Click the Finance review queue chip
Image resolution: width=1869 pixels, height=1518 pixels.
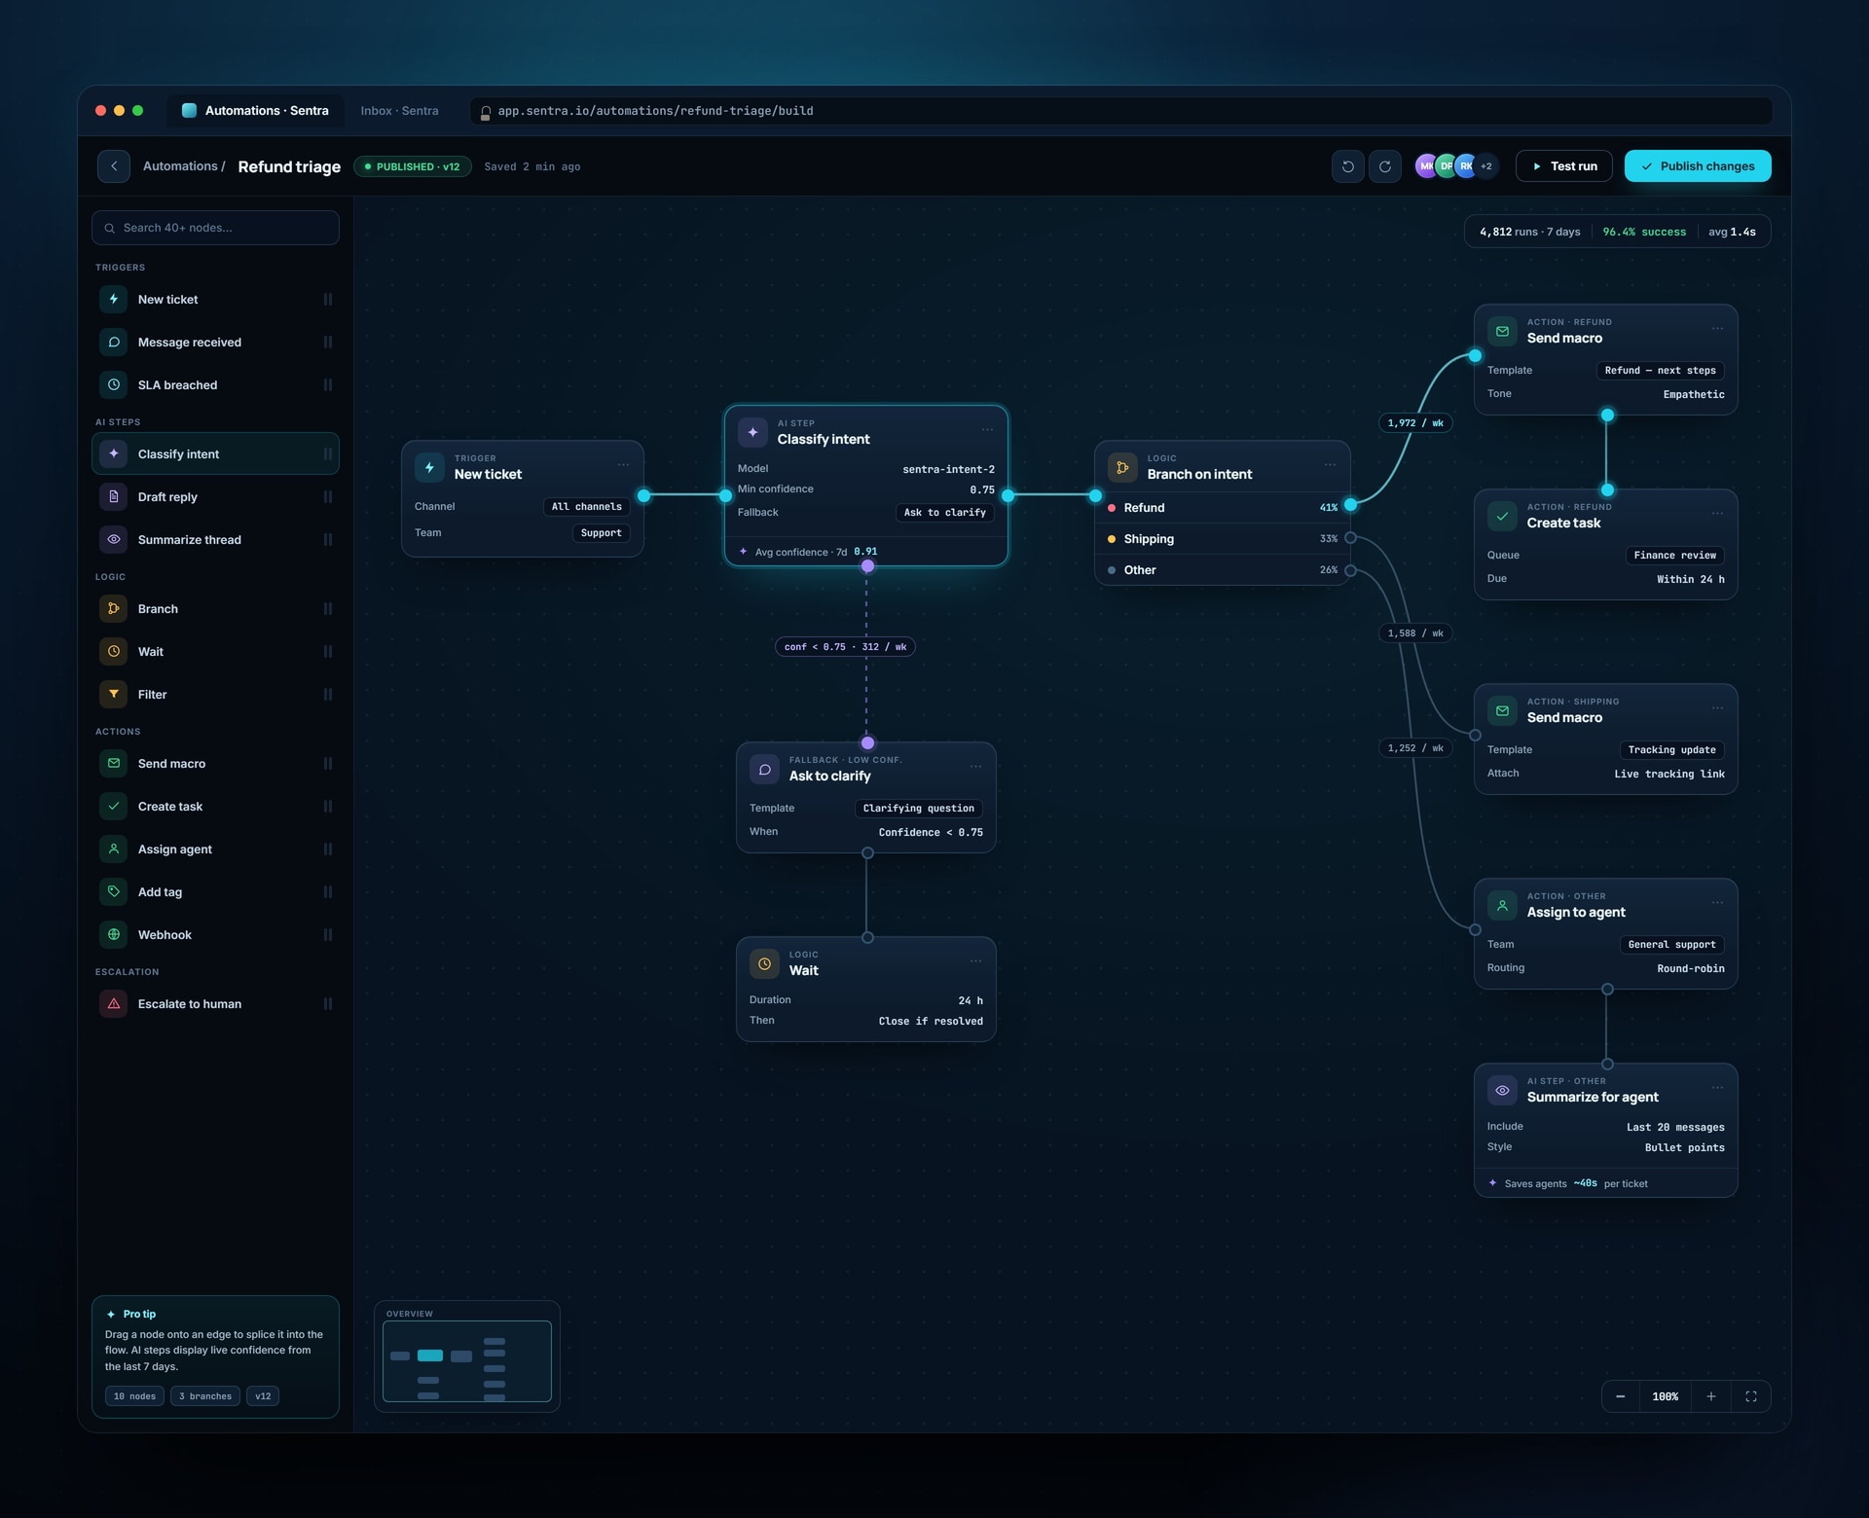click(x=1674, y=556)
